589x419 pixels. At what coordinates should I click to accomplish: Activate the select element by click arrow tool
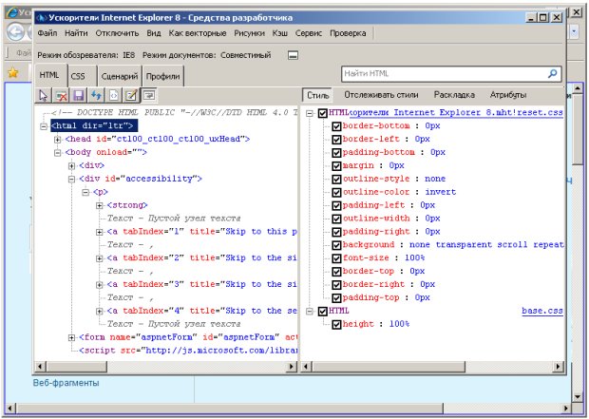point(43,95)
